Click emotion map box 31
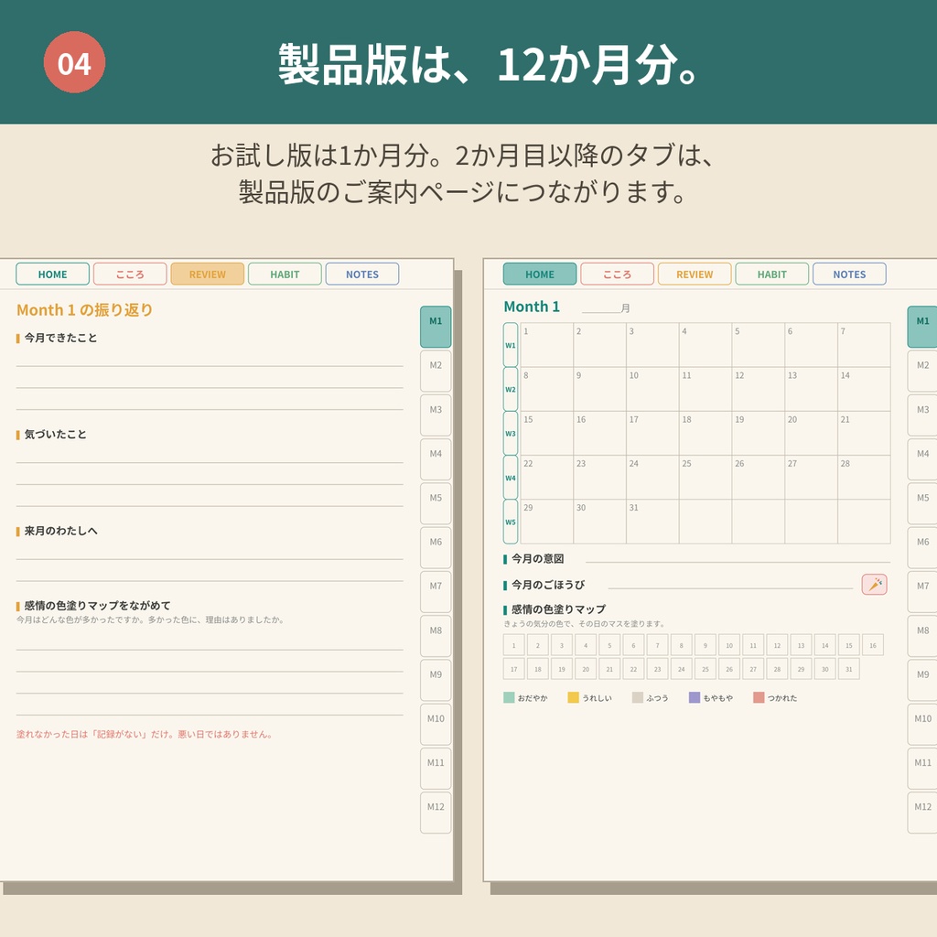The image size is (937, 937). pos(849,669)
